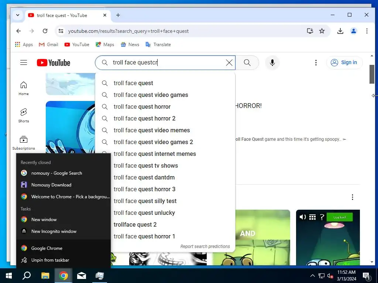Pick suggestion 'troll face quest tv shows'

click(x=173, y=165)
